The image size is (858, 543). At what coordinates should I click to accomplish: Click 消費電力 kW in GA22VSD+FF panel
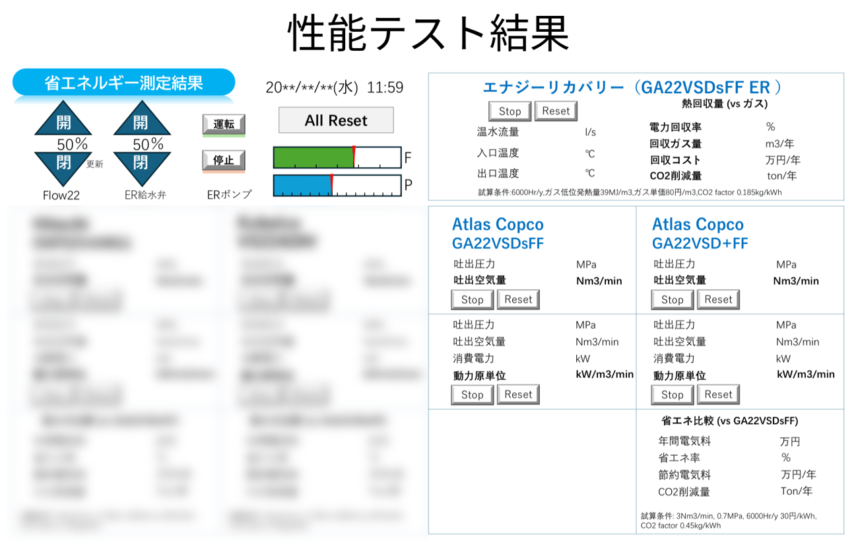coord(722,359)
